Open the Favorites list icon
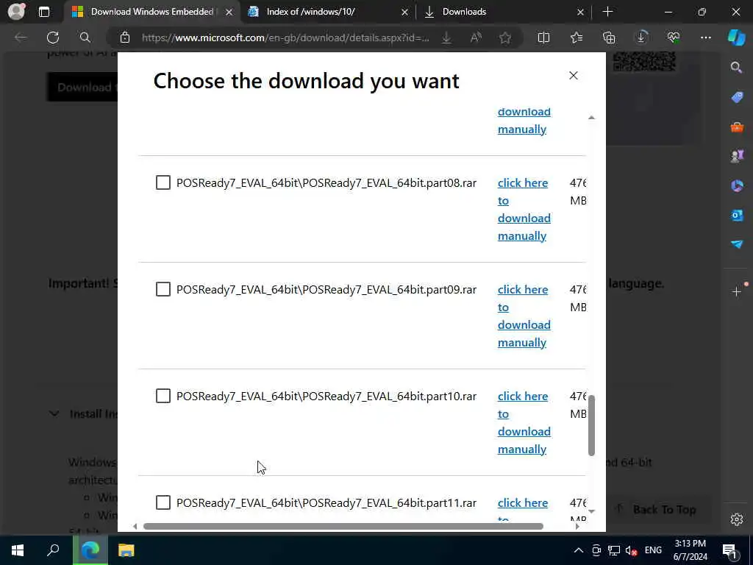 [577, 38]
